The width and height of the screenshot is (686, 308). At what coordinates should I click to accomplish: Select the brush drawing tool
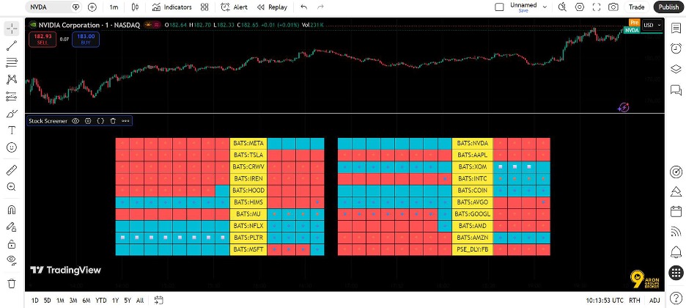[x=12, y=114]
